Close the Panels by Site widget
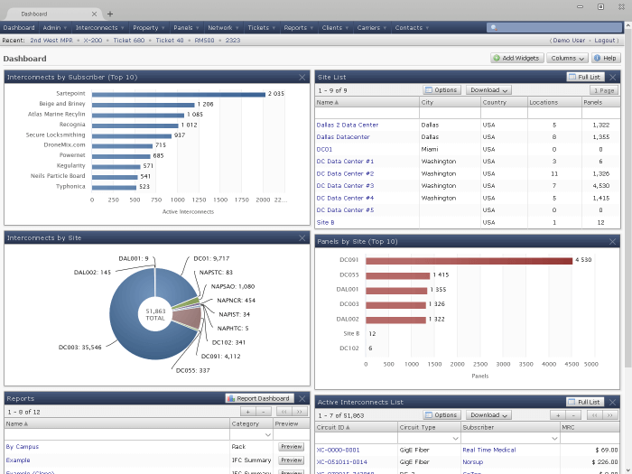The width and height of the screenshot is (632, 474). (x=612, y=241)
